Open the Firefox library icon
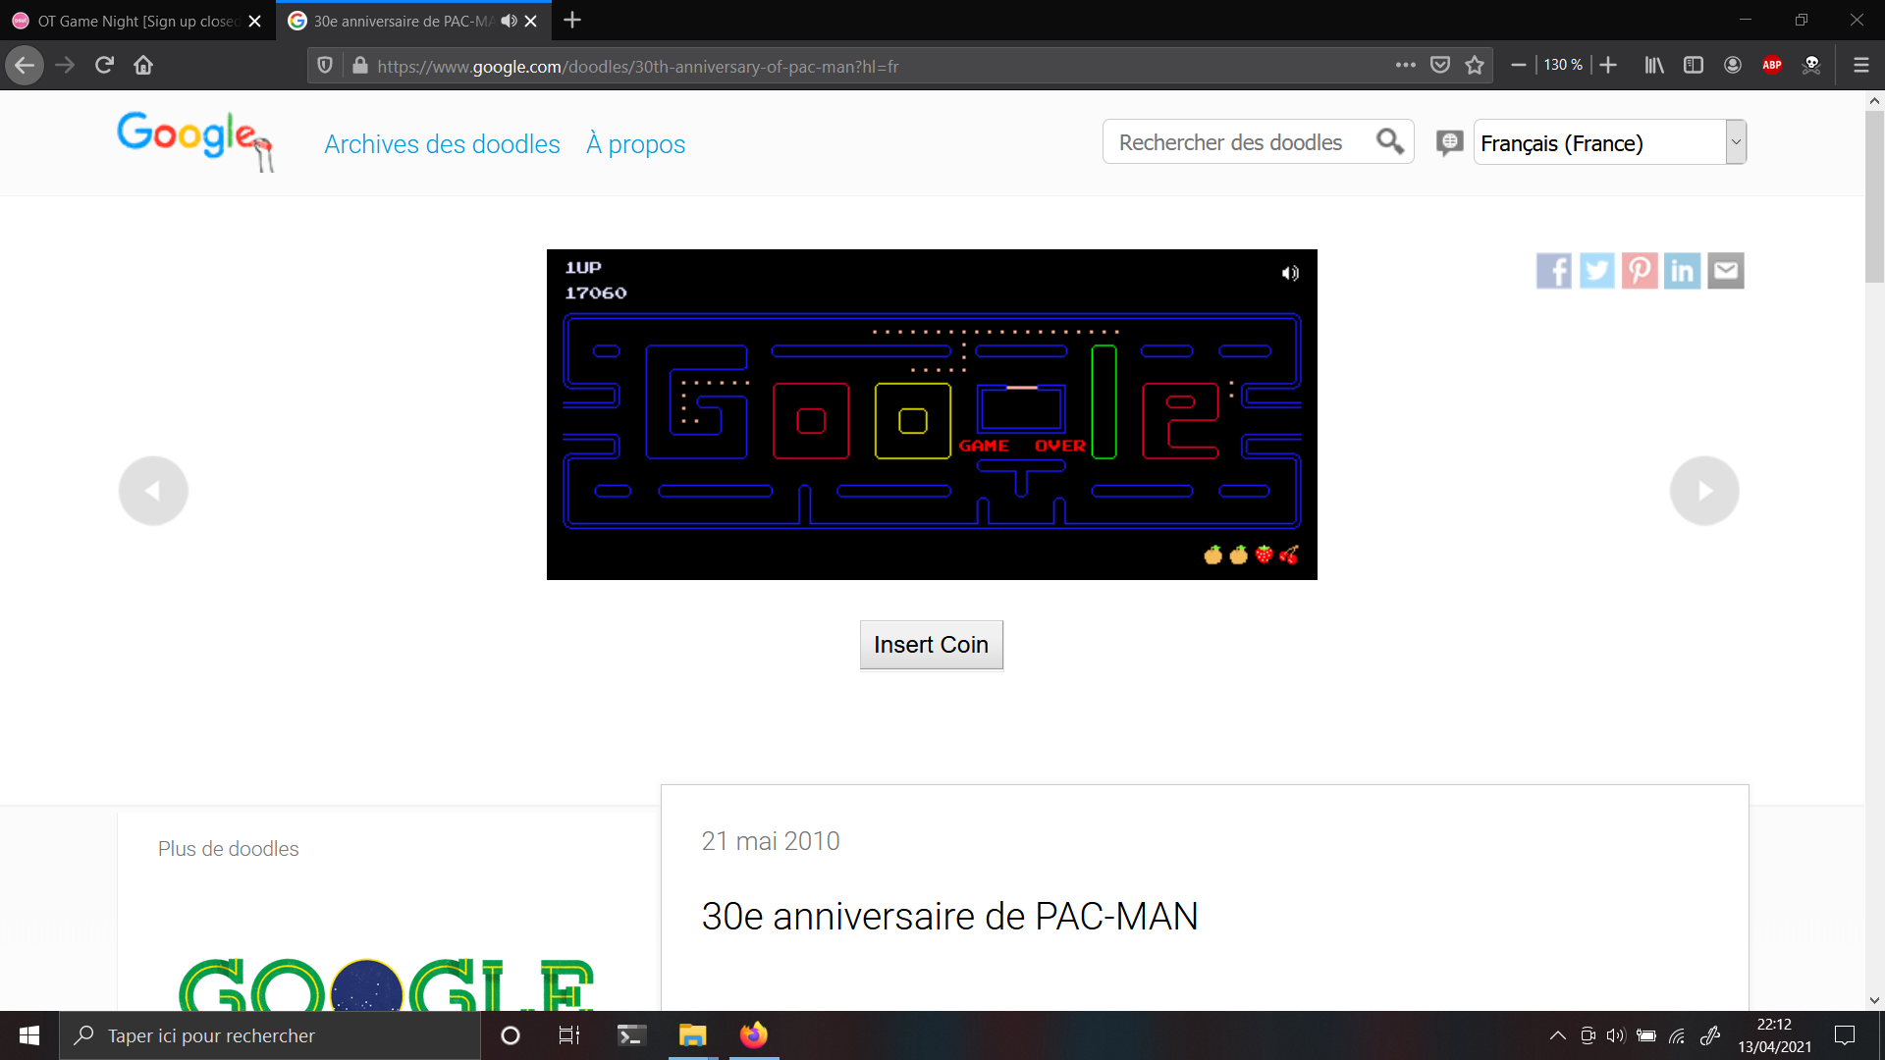The height and width of the screenshot is (1060, 1885). [x=1654, y=66]
